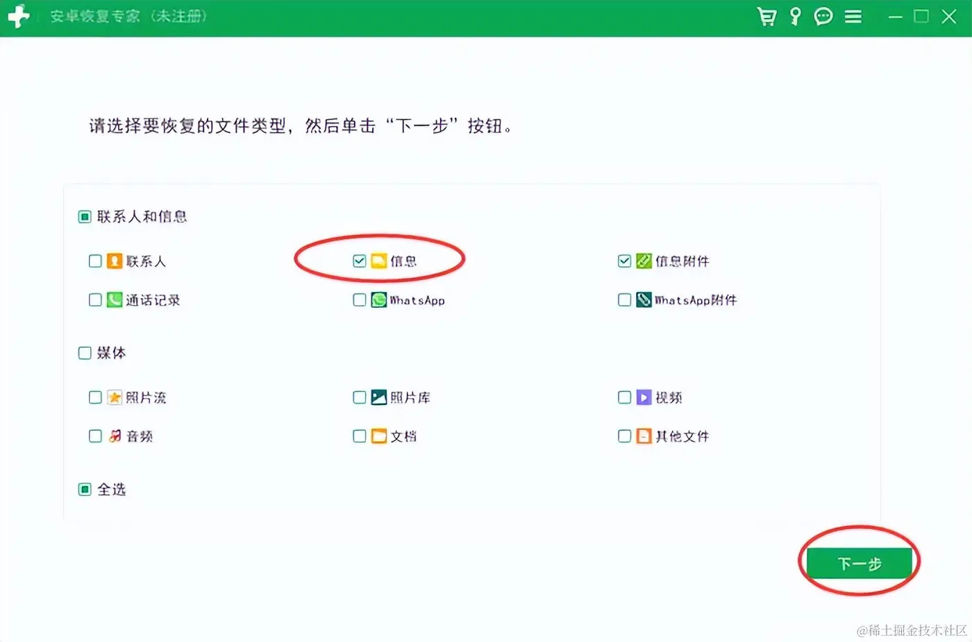Click the key registration icon
972x642 pixels.
(x=796, y=17)
